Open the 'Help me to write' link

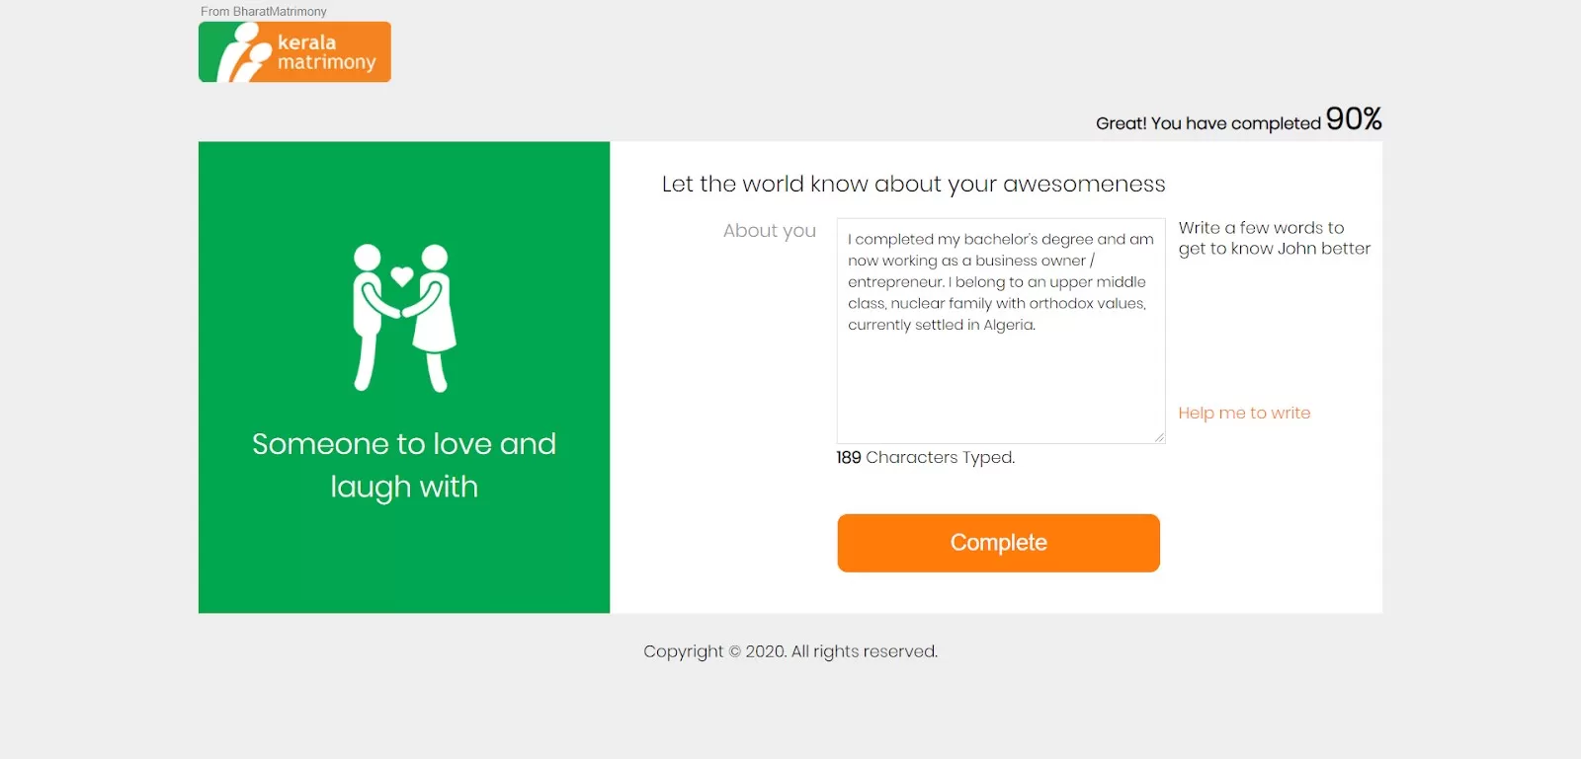[1244, 413]
